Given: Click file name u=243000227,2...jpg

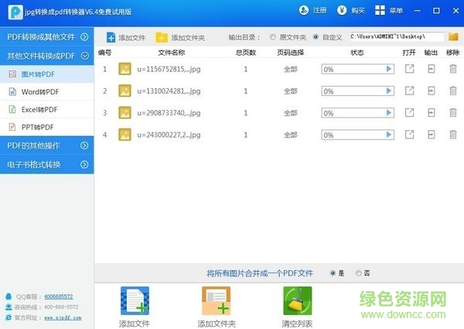Looking at the screenshot, I should point(169,135).
